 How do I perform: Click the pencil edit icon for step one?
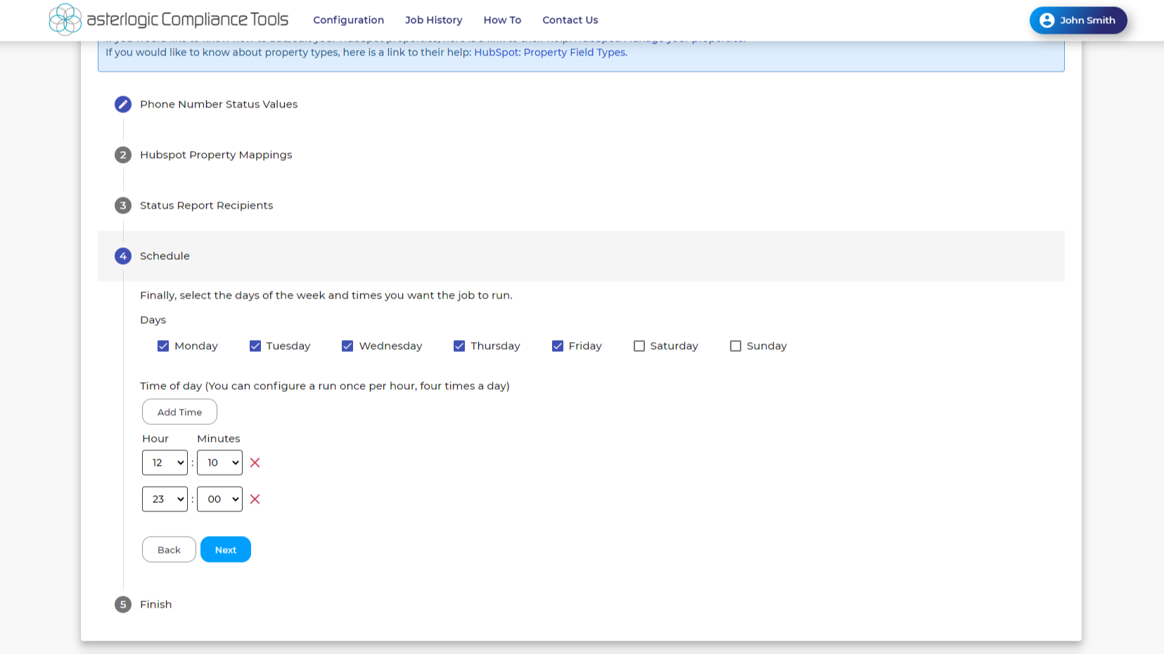point(123,105)
